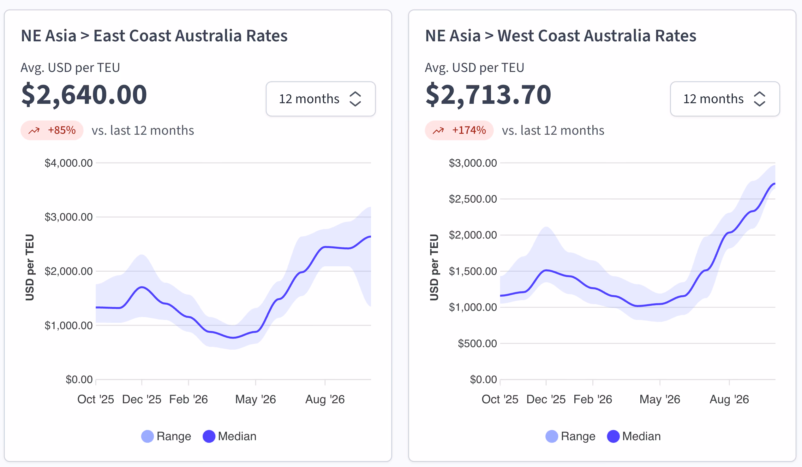The width and height of the screenshot is (802, 467).
Task: Click NE Asia > West Coast Australia Rates title
Action: pyautogui.click(x=560, y=36)
